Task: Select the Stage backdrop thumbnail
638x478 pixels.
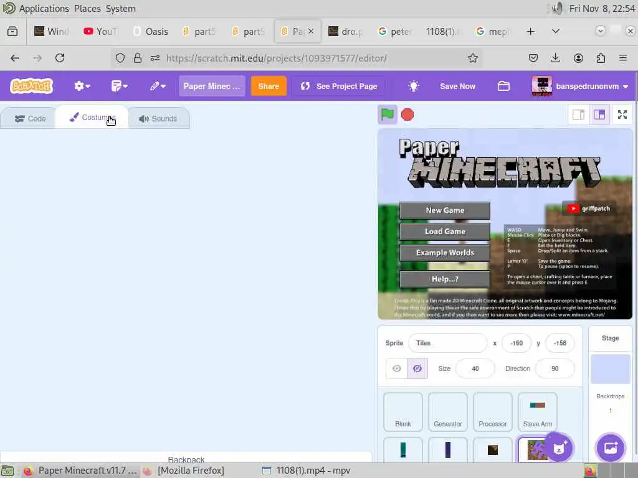Action: click(611, 369)
